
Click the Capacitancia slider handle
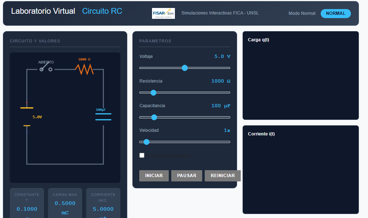(x=154, y=117)
